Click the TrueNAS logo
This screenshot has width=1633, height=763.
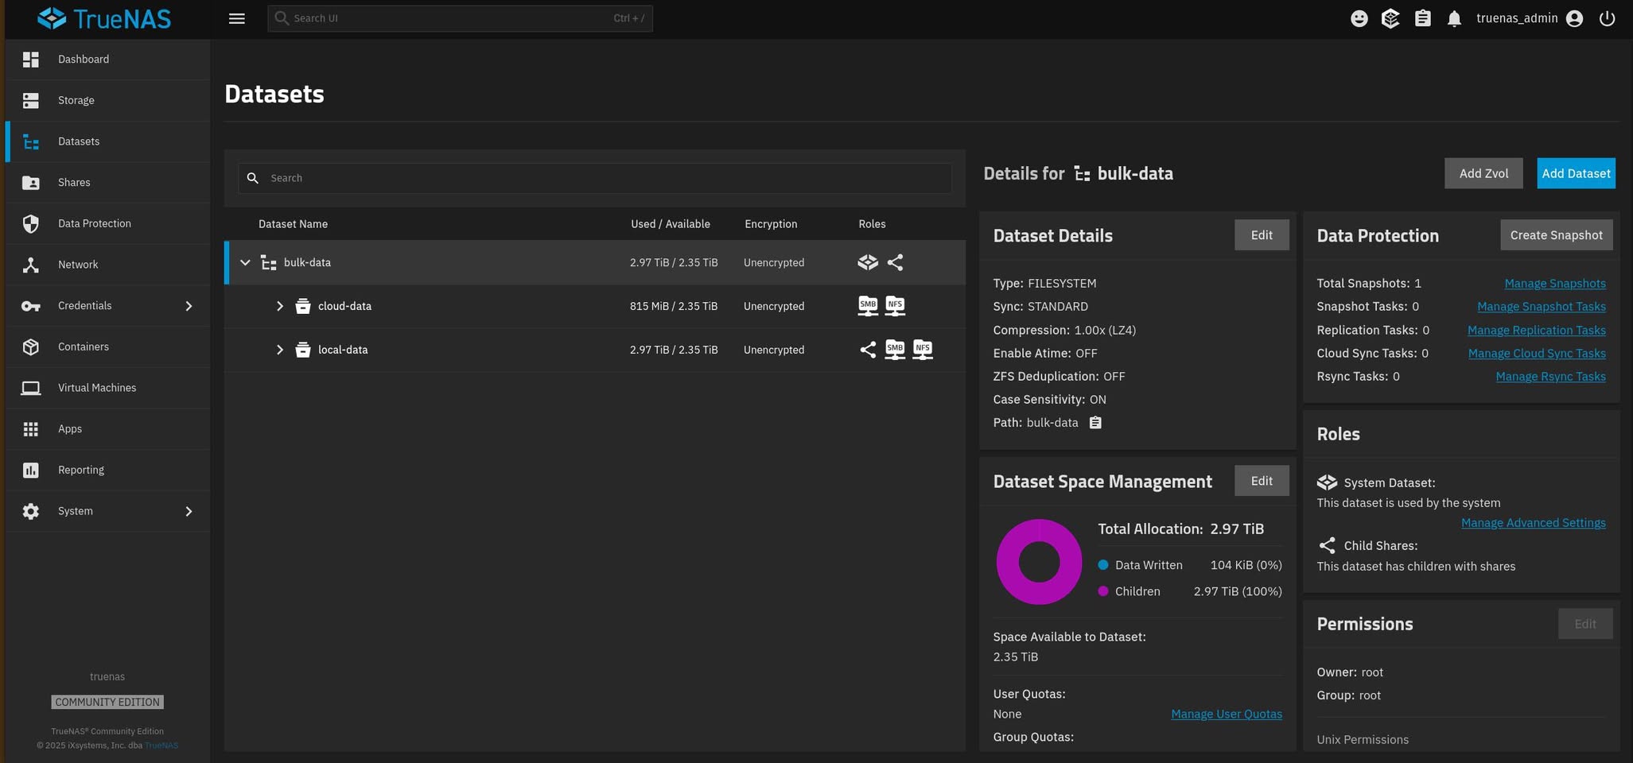(x=104, y=18)
